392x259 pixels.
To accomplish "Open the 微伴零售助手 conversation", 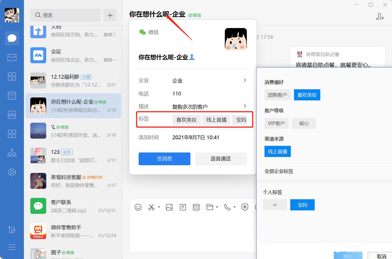I will (73, 231).
